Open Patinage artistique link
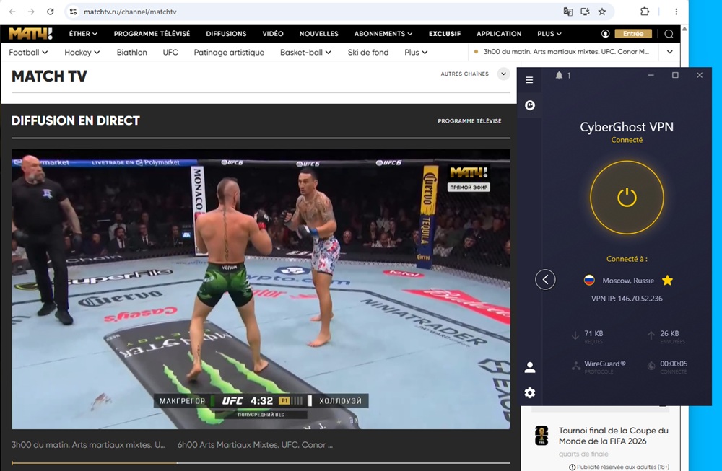 pyautogui.click(x=229, y=53)
